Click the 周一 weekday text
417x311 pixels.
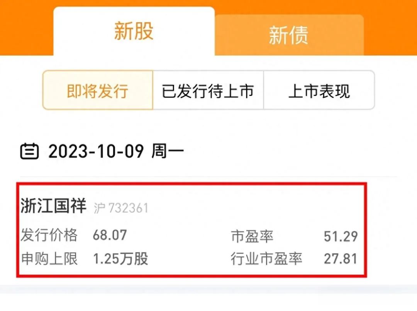click(167, 152)
